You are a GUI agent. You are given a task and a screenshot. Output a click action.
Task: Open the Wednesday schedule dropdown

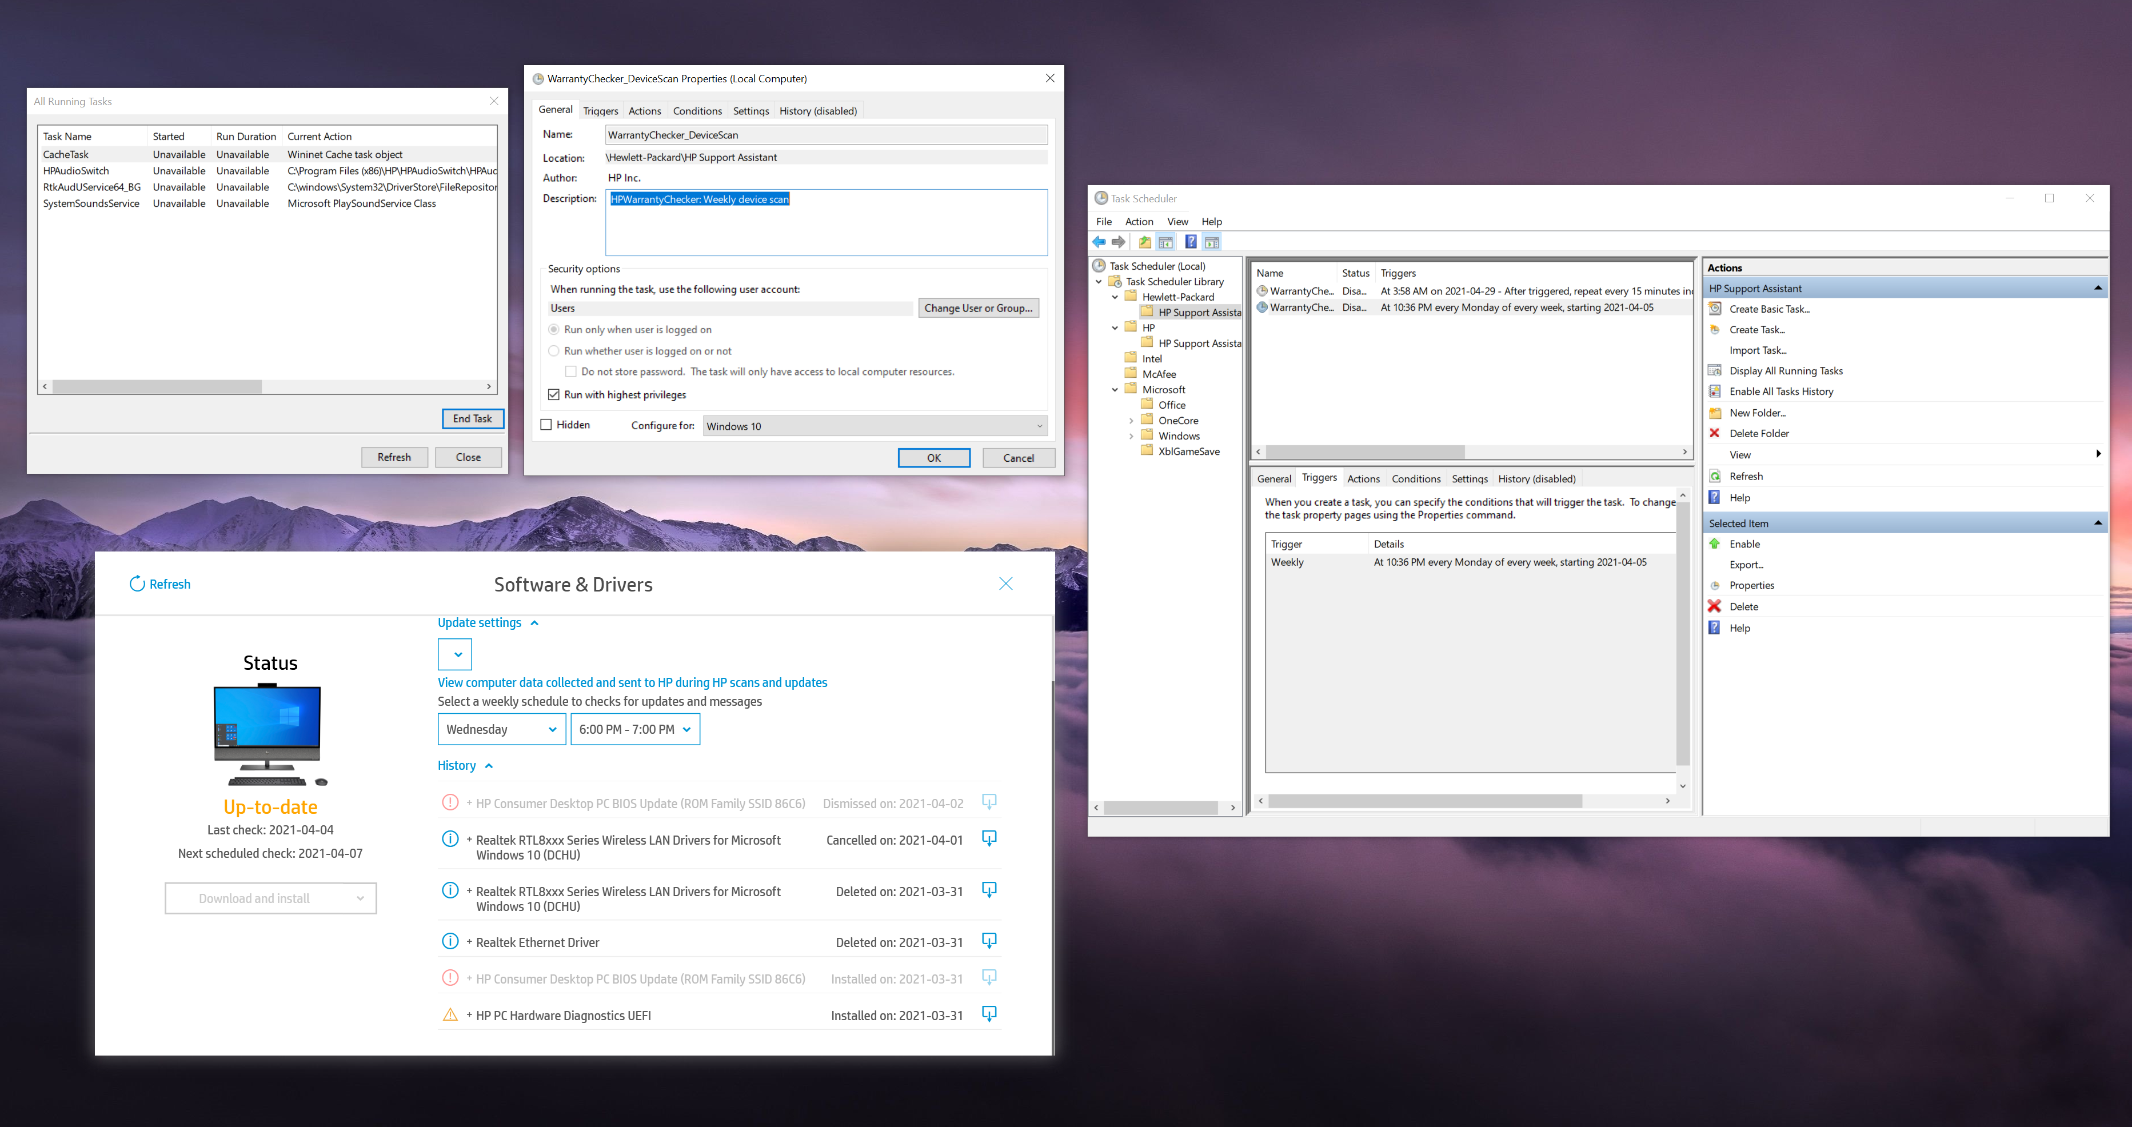(501, 729)
